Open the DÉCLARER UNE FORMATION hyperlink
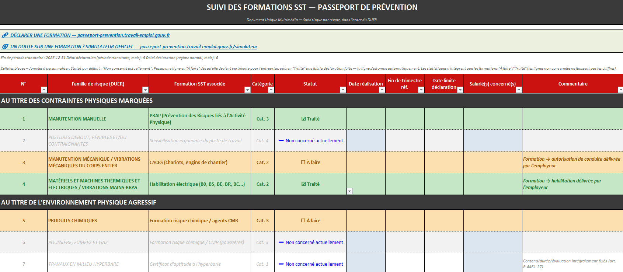This screenshot has height=272, width=623. pyautogui.click(x=86, y=35)
